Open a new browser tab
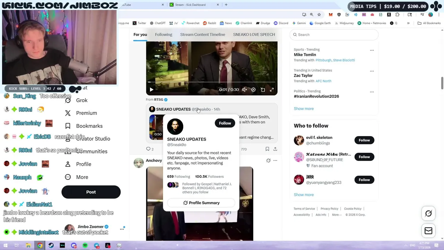The image size is (444, 250). tap(226, 5)
